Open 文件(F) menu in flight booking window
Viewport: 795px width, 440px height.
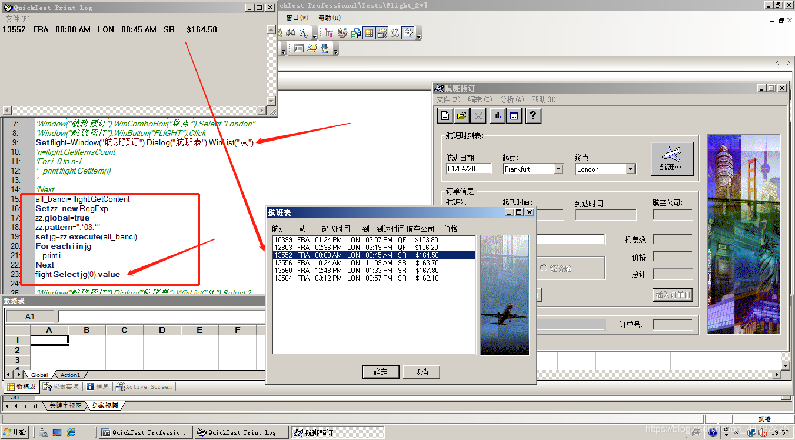(448, 99)
